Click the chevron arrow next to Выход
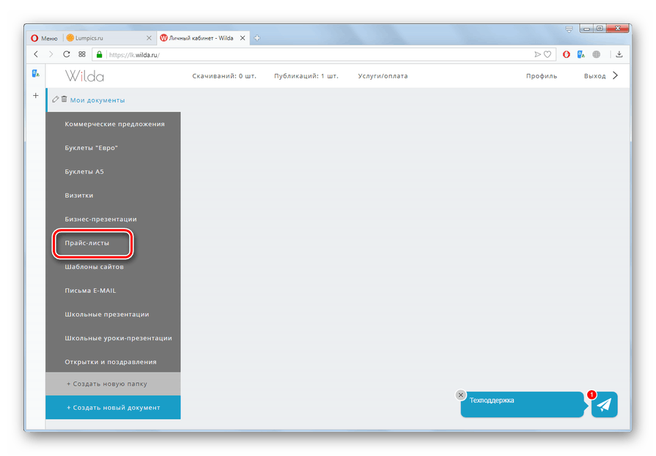The width and height of the screenshot is (656, 456). pos(616,75)
